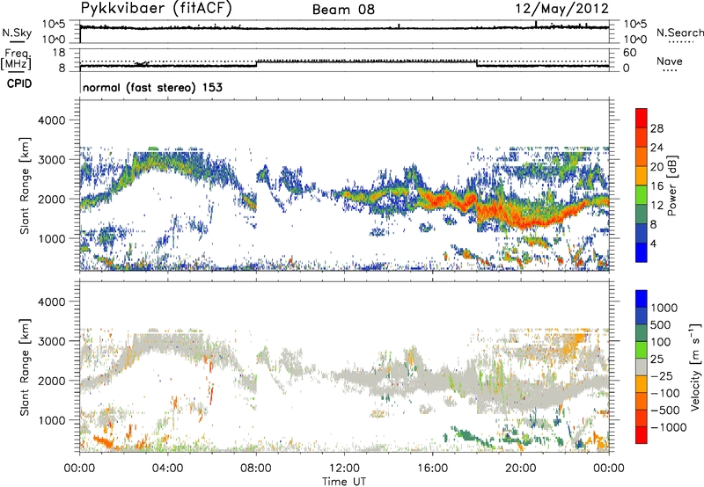Click the velocity value '-500' label
Screen dimensions: 704x487
(665, 410)
